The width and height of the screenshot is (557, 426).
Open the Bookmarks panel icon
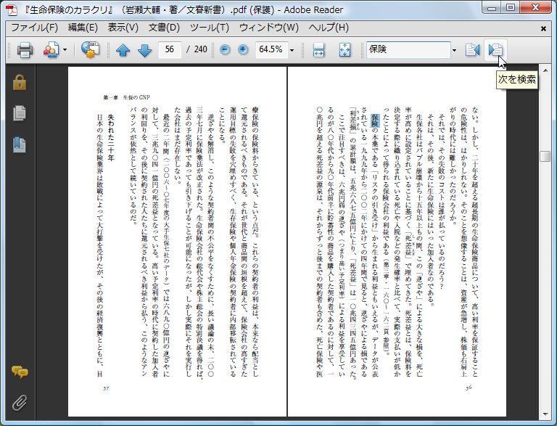click(20, 144)
